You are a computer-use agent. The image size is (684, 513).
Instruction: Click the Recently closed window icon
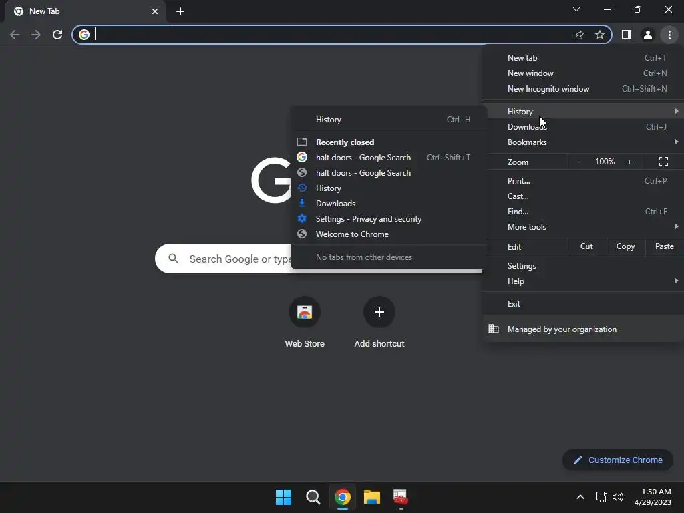tap(302, 142)
